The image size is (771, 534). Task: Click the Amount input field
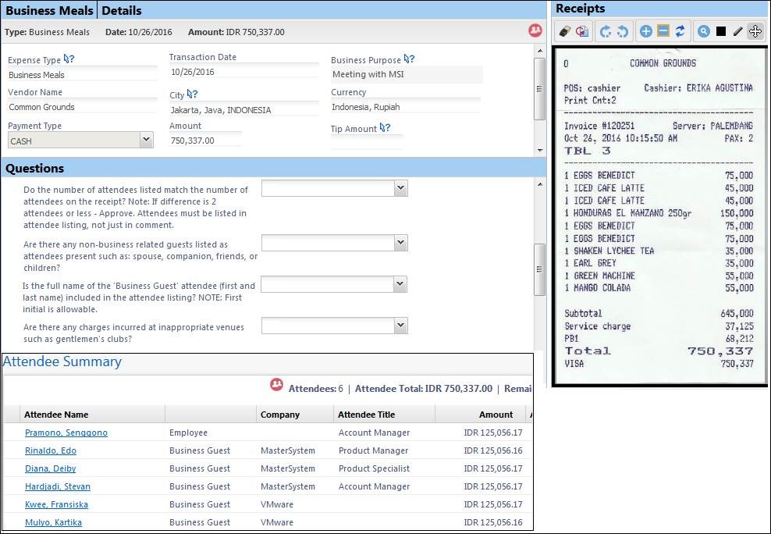click(x=205, y=141)
